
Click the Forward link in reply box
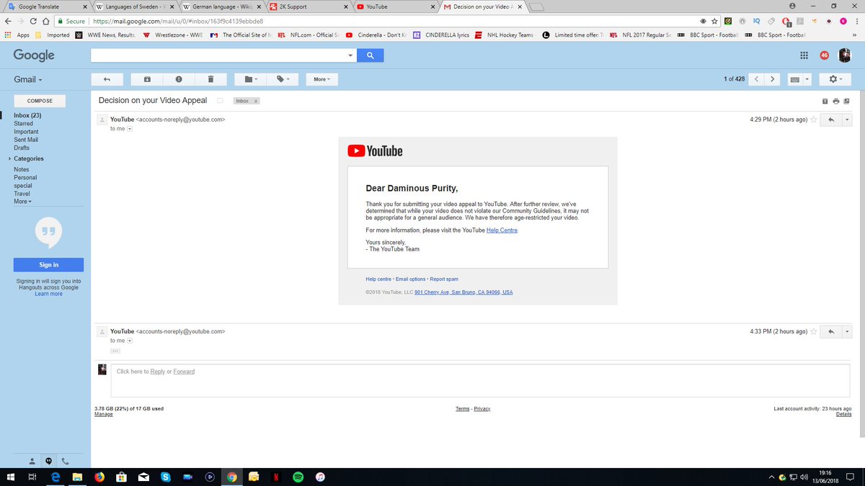click(x=184, y=372)
